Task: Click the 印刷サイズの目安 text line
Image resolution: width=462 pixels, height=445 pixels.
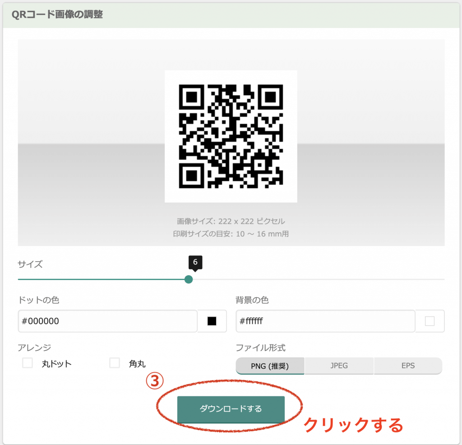Action: (231, 234)
